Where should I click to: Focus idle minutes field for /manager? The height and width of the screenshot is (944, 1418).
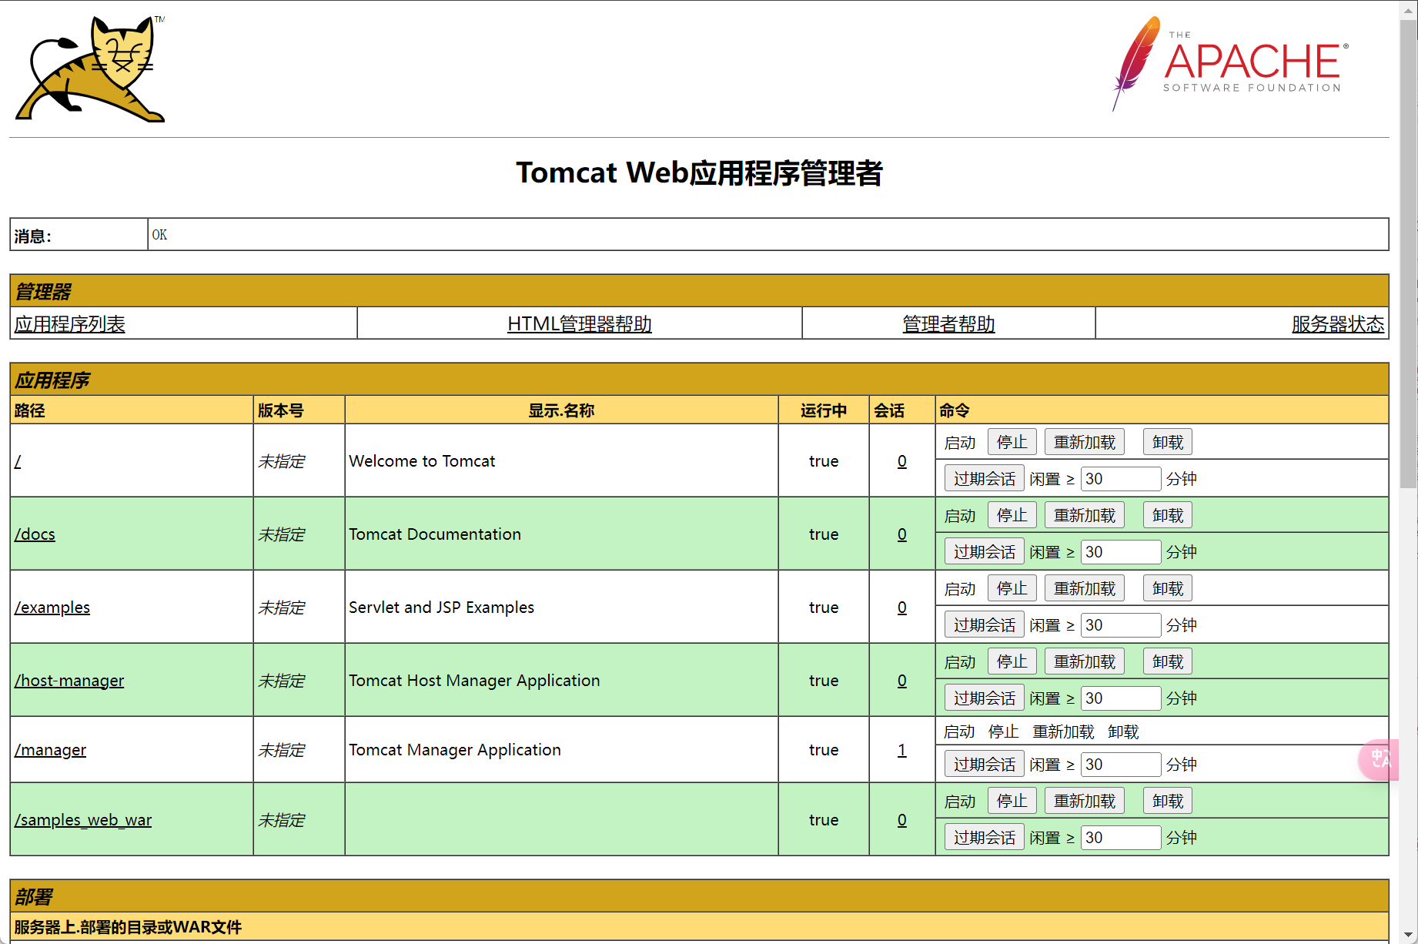1121,764
